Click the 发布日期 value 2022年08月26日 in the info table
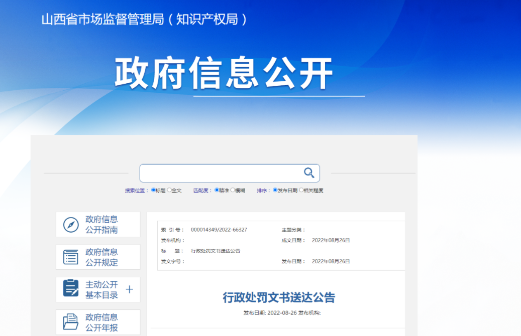The width and height of the screenshot is (521, 336). pos(331,261)
